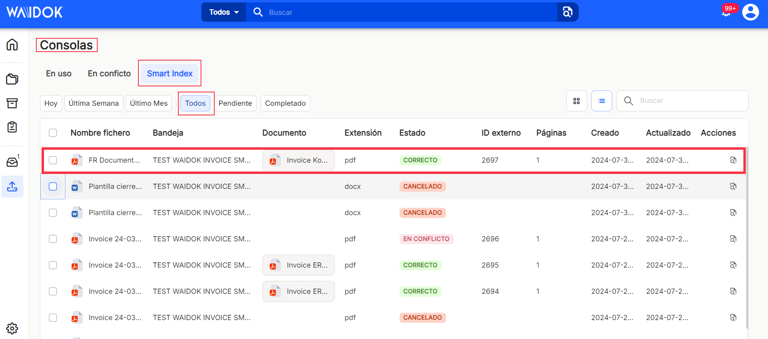Tick the checkbox for EN CONFLICTO invoice row
This screenshot has height=339, width=768.
coord(53,239)
